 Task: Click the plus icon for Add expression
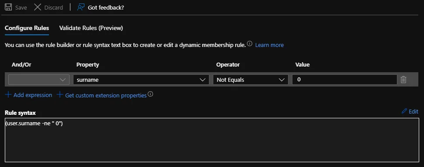[8, 95]
